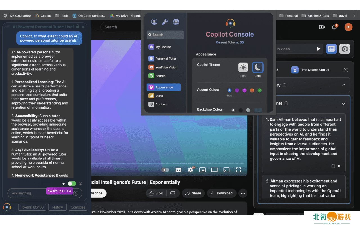Click the History button
Viewport: 360px width, 225px height.
click(x=57, y=207)
